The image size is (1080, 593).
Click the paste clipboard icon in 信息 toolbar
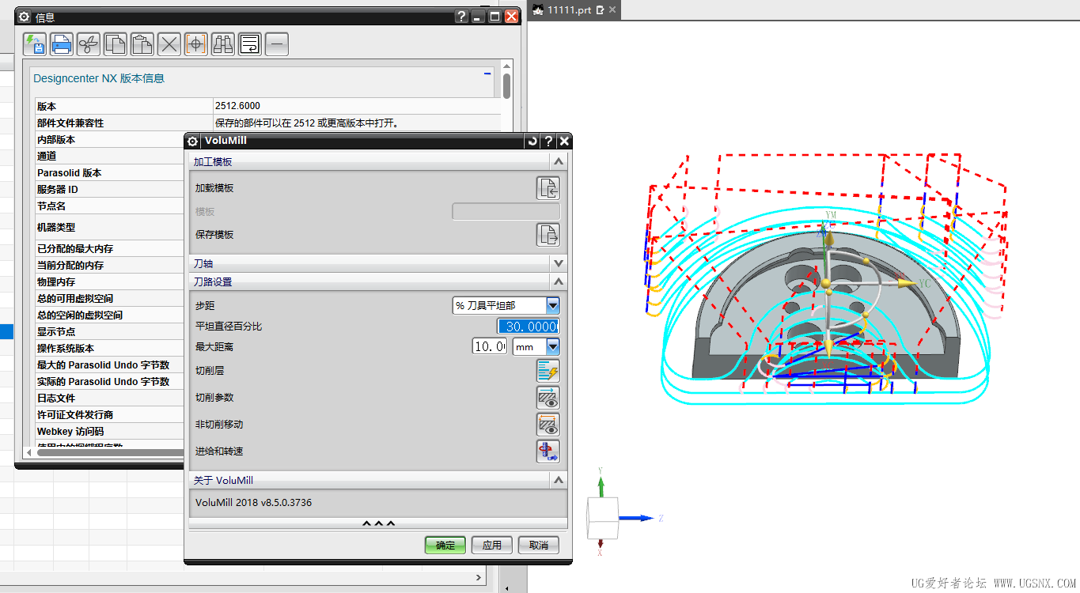(142, 44)
